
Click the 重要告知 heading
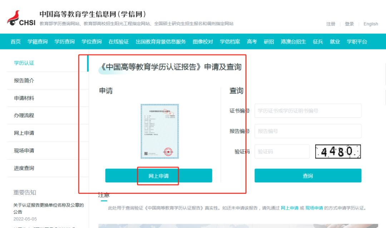(25, 193)
